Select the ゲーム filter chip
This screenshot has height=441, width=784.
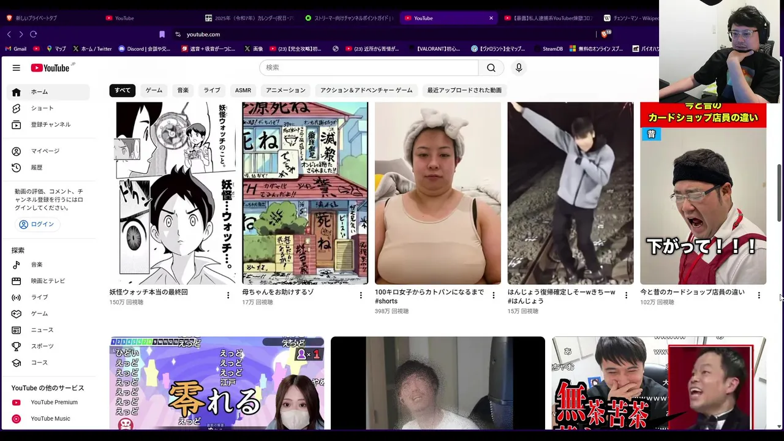coord(154,90)
